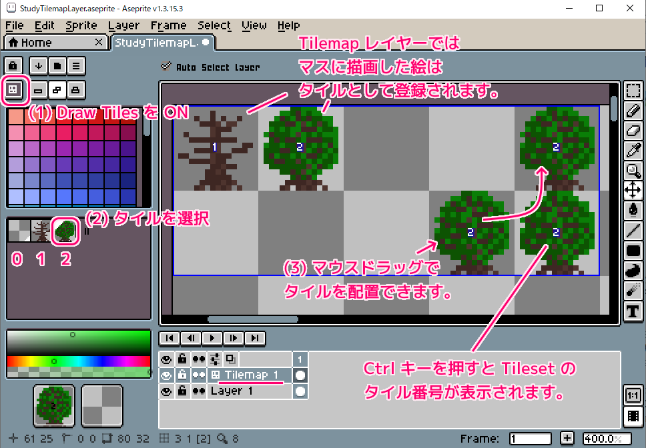This screenshot has width=646, height=448.
Task: Select the Pencil tool in the toolbar
Action: tap(633, 109)
